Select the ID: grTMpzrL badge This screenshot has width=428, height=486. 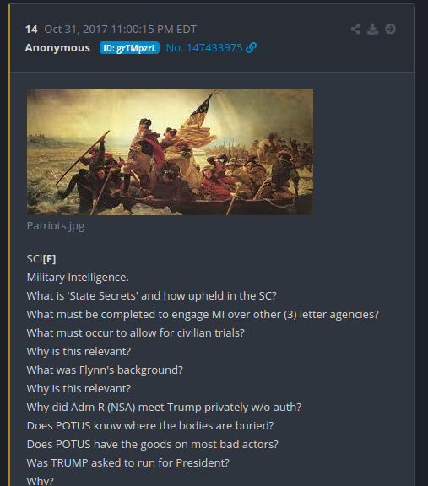click(x=129, y=48)
